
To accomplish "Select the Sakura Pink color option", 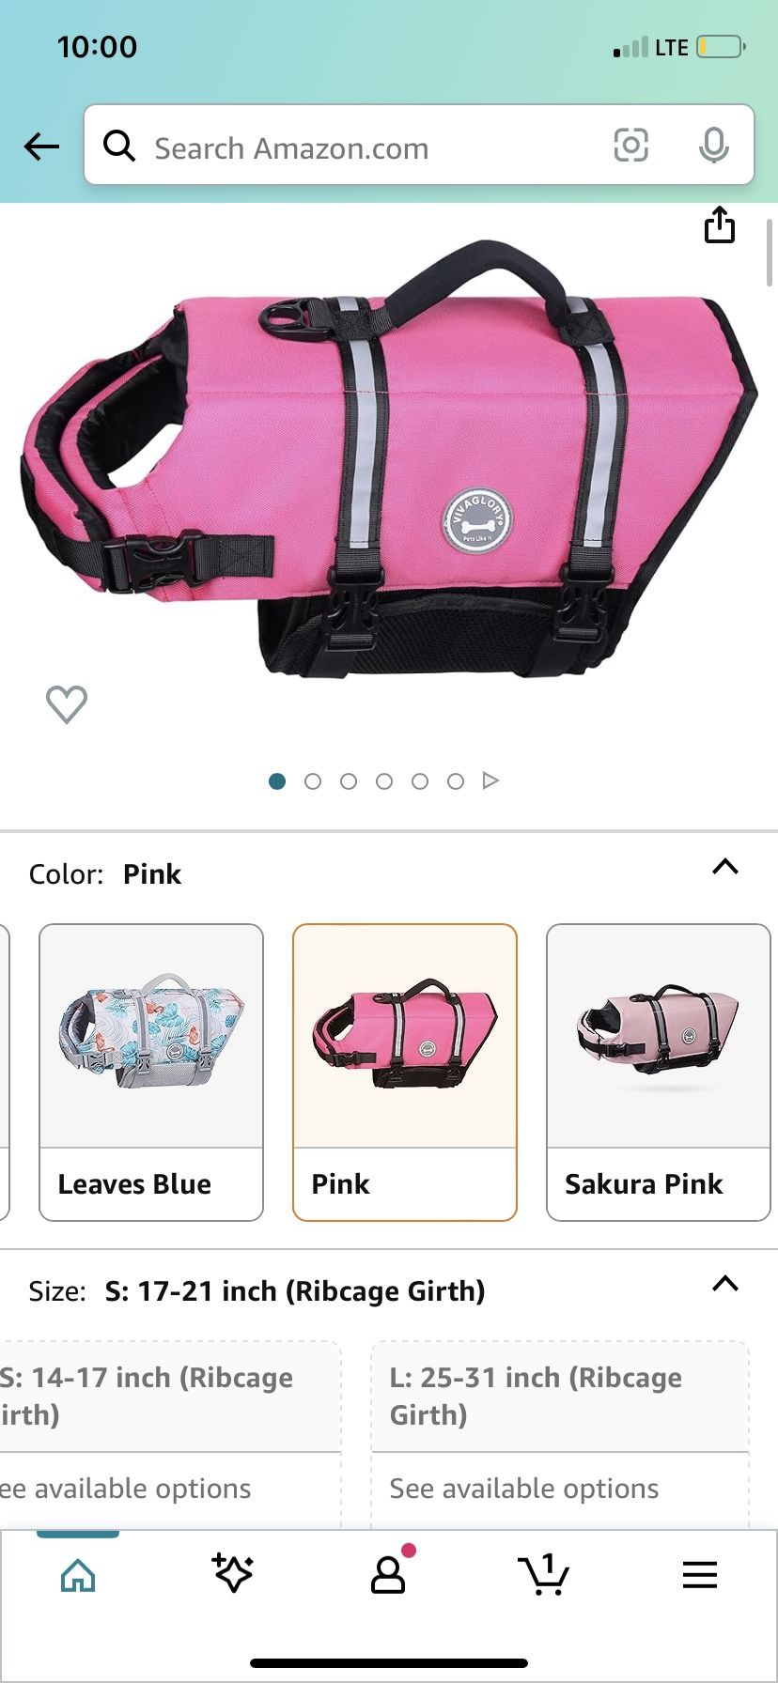I will click(659, 1073).
